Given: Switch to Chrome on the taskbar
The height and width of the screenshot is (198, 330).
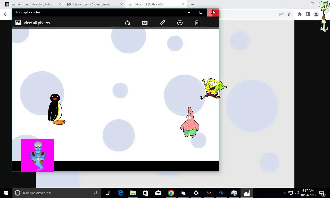Looking at the screenshot, I should click(171, 193).
